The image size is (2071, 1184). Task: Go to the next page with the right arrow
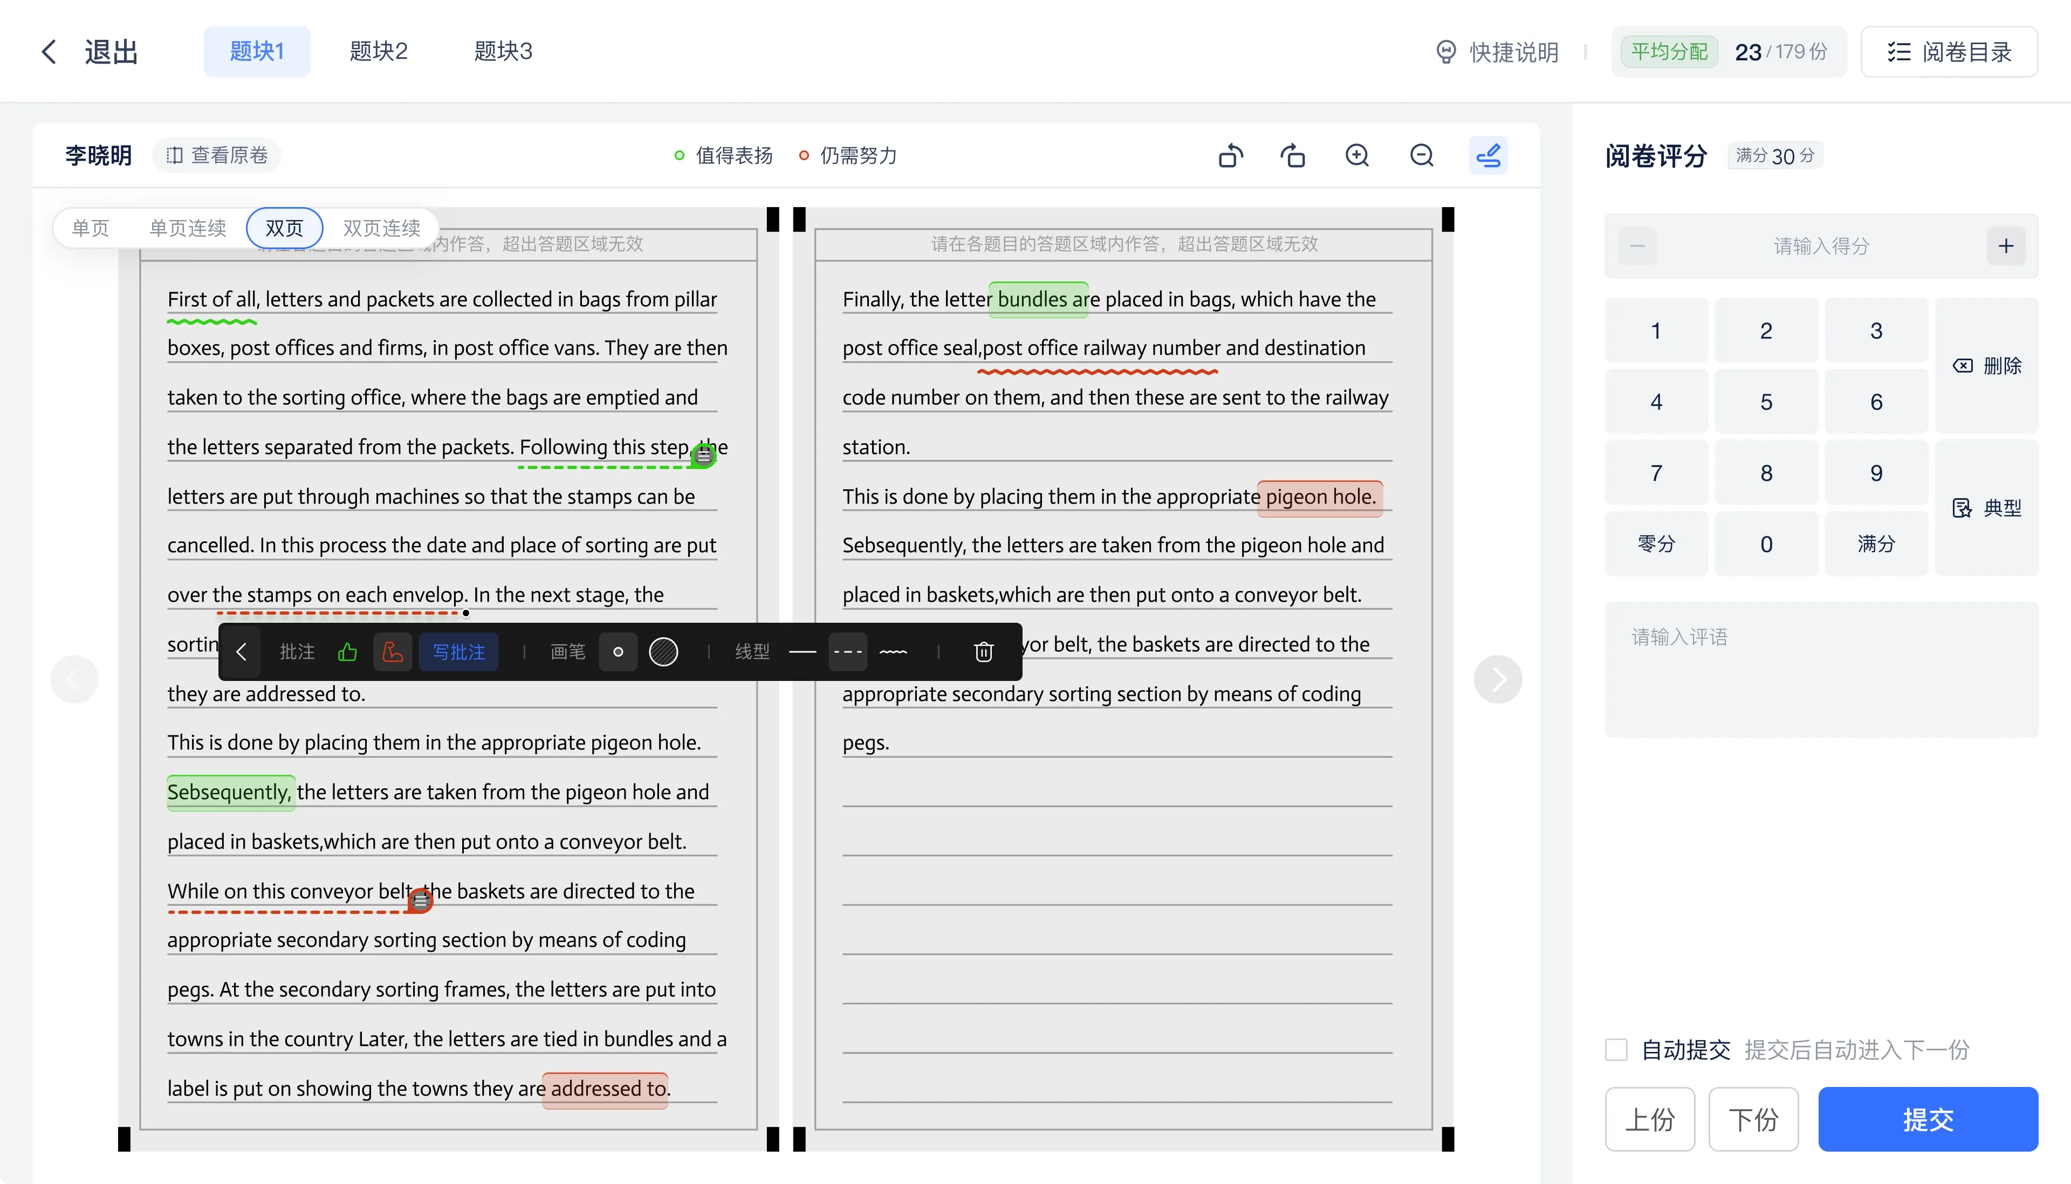pos(1498,679)
